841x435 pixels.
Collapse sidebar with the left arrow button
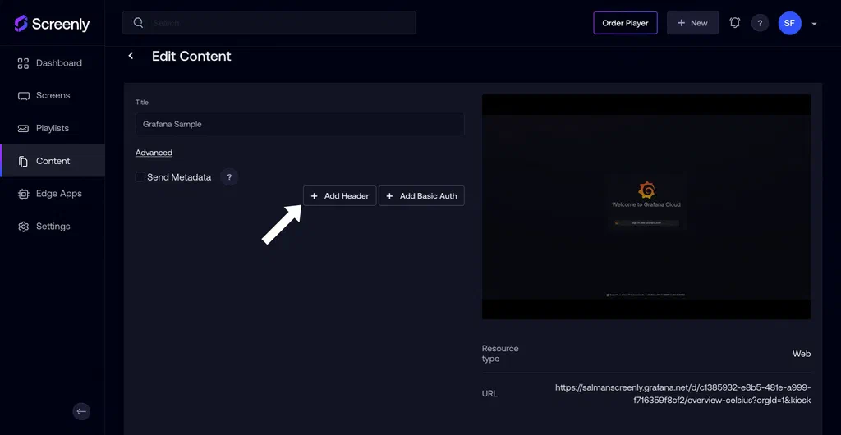(x=81, y=411)
